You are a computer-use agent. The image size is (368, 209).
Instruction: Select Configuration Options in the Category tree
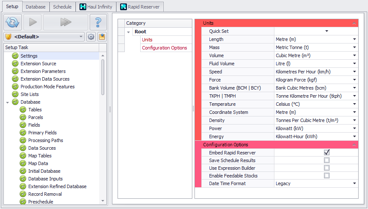click(165, 48)
